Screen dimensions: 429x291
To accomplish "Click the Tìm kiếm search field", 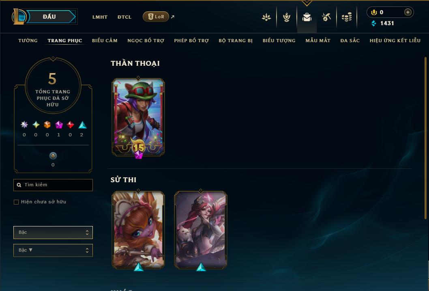I will [53, 185].
